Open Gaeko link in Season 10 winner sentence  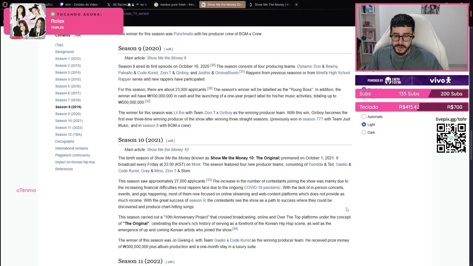point(220,241)
